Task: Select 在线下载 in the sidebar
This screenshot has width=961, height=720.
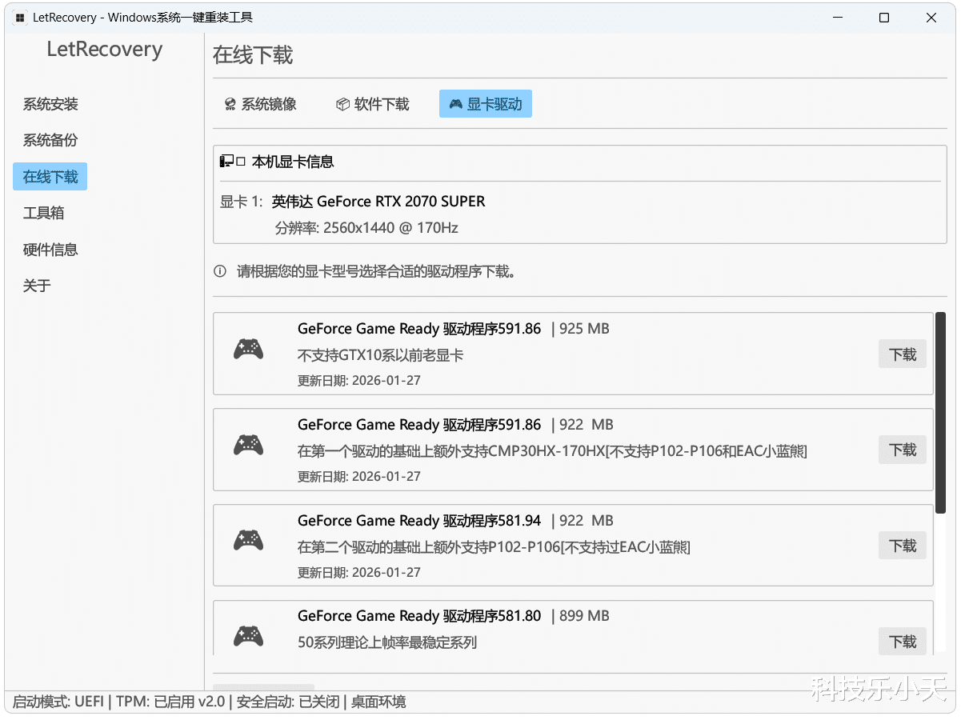Action: (x=50, y=177)
